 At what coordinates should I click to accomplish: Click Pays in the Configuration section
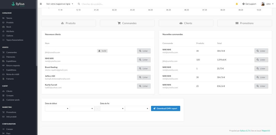(x=8, y=134)
